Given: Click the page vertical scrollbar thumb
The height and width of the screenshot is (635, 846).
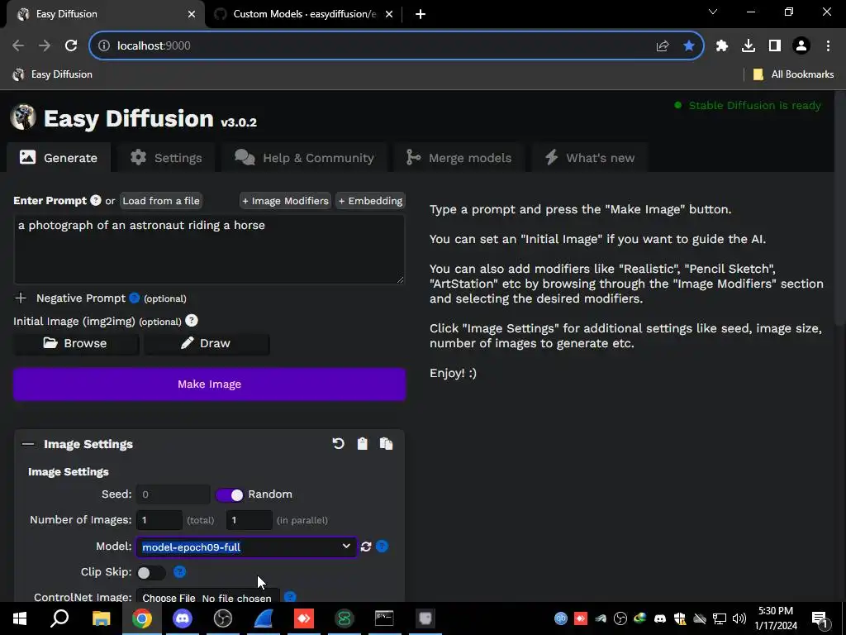Looking at the screenshot, I should tap(840, 208).
